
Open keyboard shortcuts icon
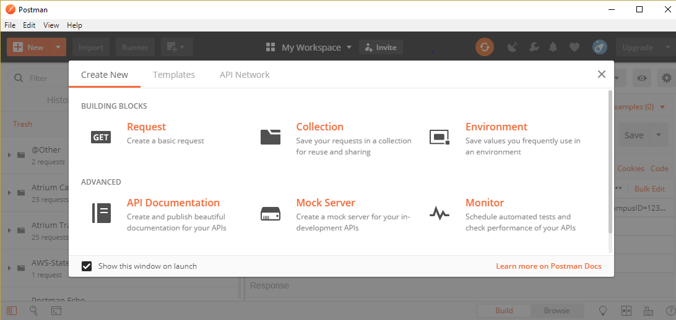tap(648, 311)
